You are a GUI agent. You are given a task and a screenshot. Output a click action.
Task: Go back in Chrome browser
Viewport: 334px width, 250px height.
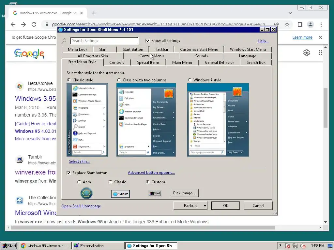(13, 24)
